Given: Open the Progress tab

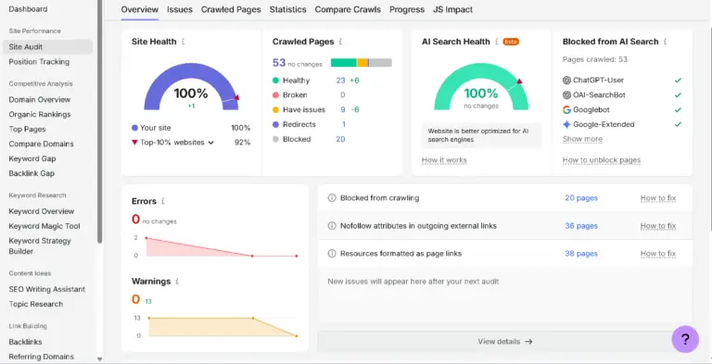Looking at the screenshot, I should pos(407,9).
